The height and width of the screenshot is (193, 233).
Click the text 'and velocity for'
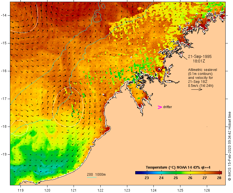(x=200, y=78)
